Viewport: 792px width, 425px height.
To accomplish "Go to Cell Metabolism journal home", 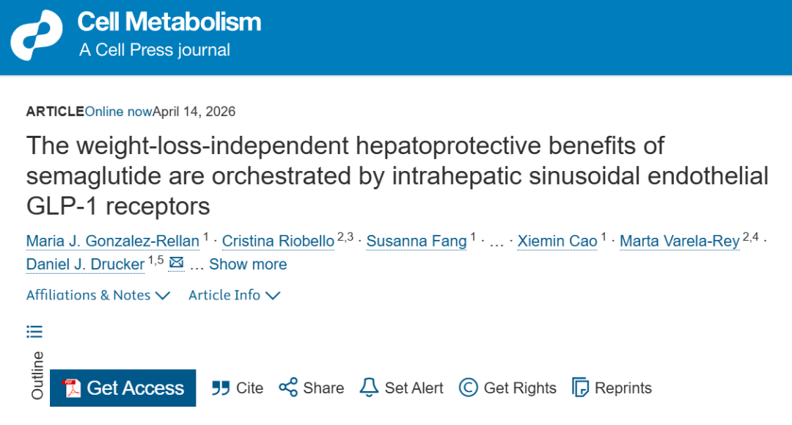I will pyautogui.click(x=169, y=22).
